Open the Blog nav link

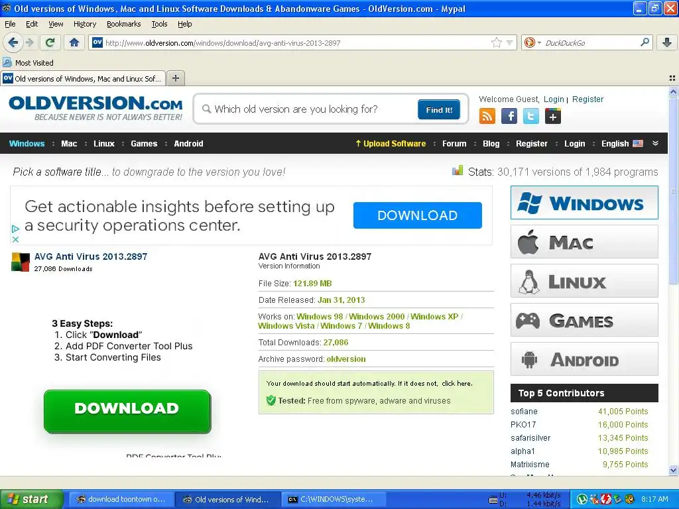pyautogui.click(x=491, y=144)
